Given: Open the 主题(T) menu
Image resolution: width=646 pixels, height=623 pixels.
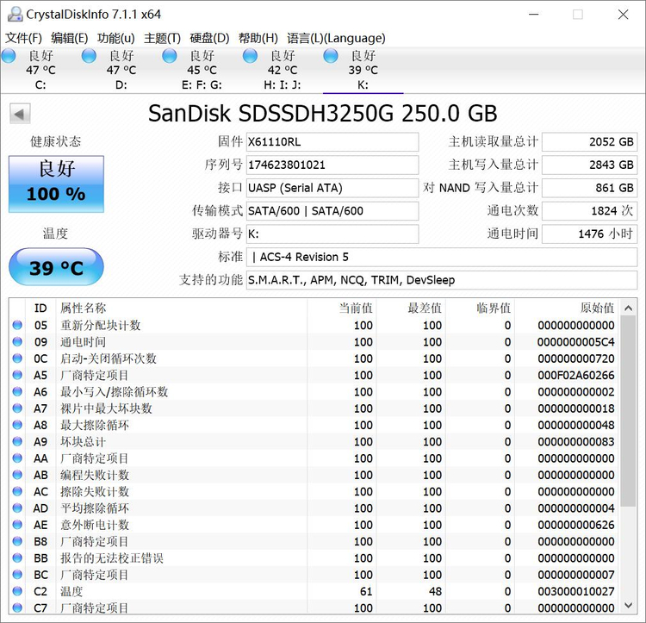Looking at the screenshot, I should [x=162, y=38].
